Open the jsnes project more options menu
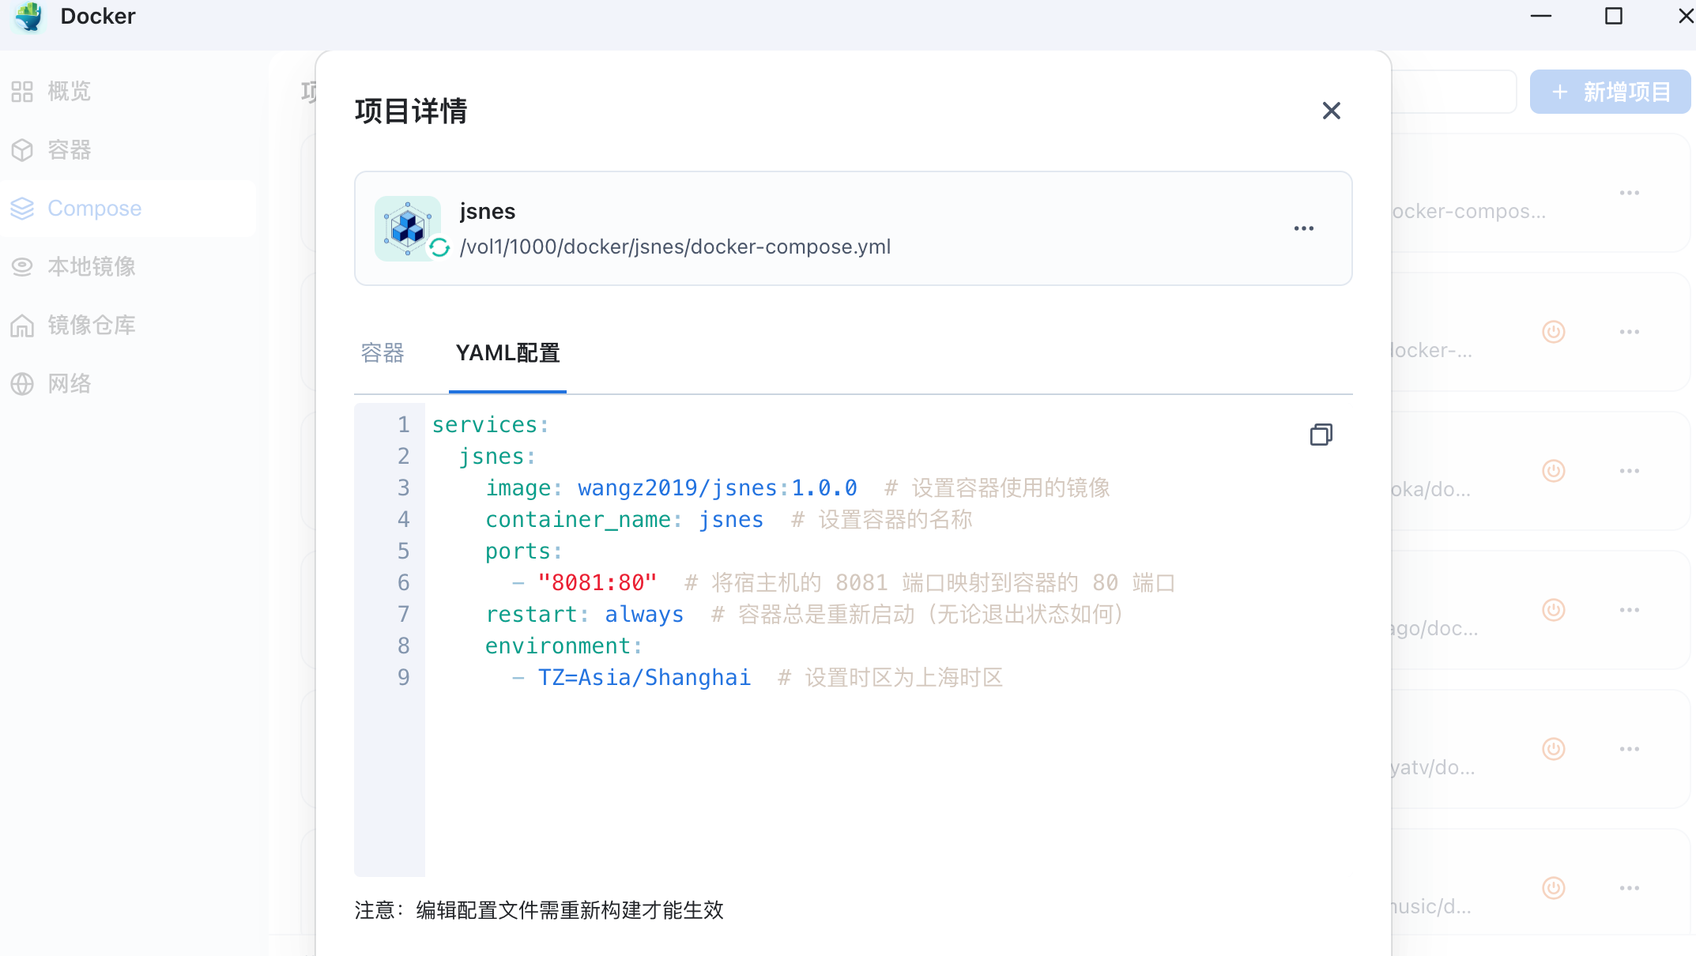 (x=1303, y=228)
